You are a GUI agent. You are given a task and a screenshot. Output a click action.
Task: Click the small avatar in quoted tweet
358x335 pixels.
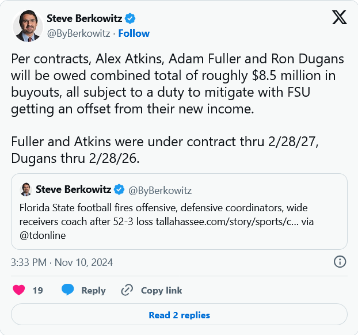pyautogui.click(x=26, y=189)
